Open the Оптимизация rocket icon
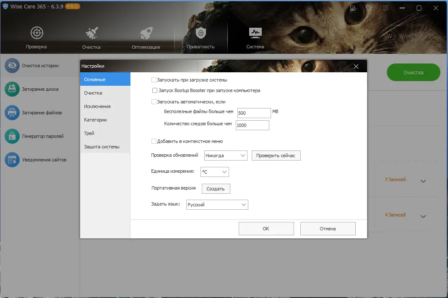Screen dimensions: 448x298 coord(146,33)
